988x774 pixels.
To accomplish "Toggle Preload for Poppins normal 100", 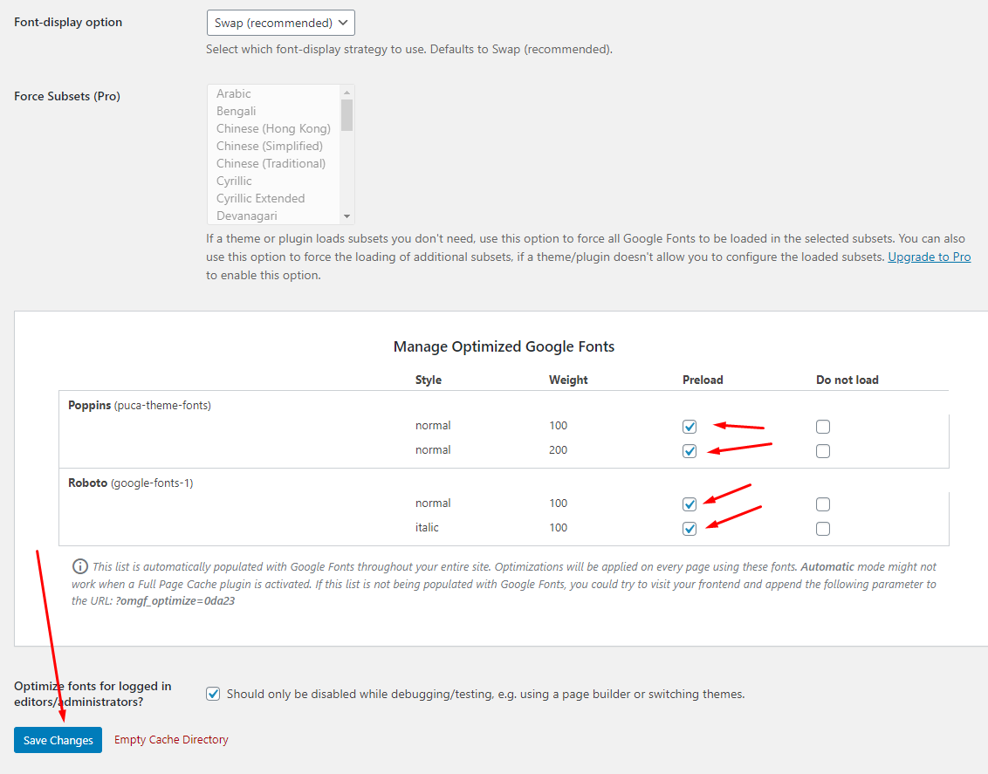I will tap(690, 427).
